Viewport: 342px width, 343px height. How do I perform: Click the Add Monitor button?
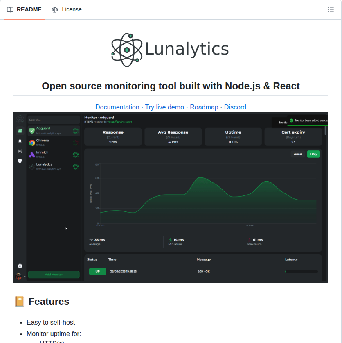click(54, 274)
